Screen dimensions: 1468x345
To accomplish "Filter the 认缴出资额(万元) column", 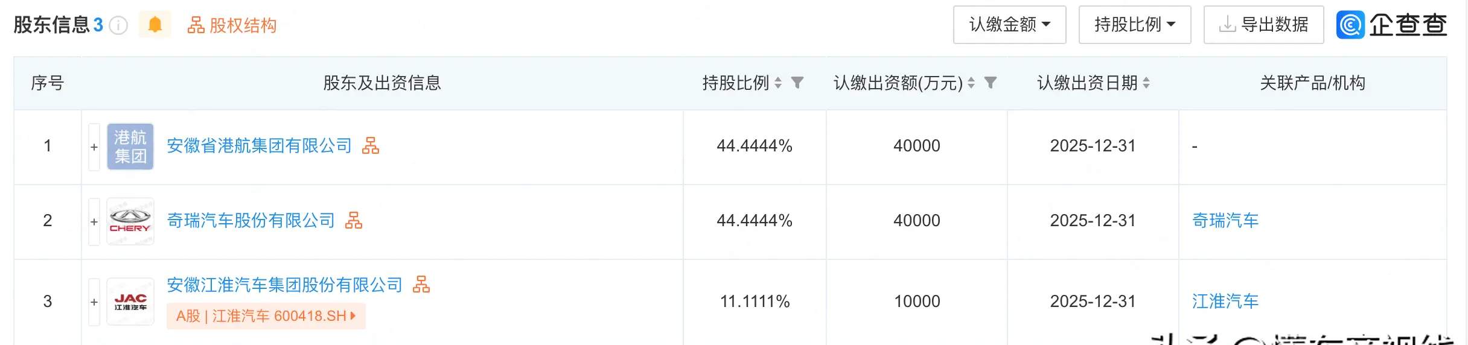I will click(x=991, y=83).
